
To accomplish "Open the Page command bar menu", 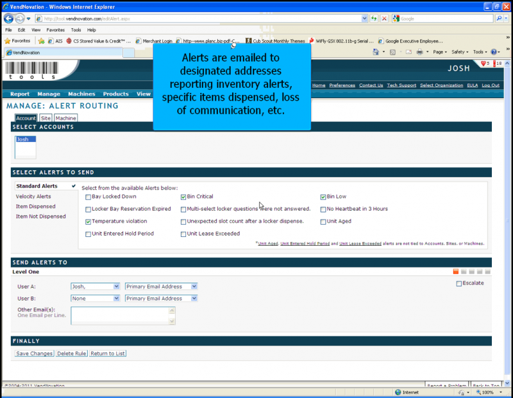I will pyautogui.click(x=440, y=52).
